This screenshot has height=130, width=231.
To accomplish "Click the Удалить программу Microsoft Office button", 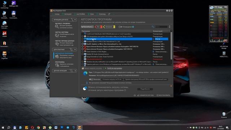I will 146,79.
